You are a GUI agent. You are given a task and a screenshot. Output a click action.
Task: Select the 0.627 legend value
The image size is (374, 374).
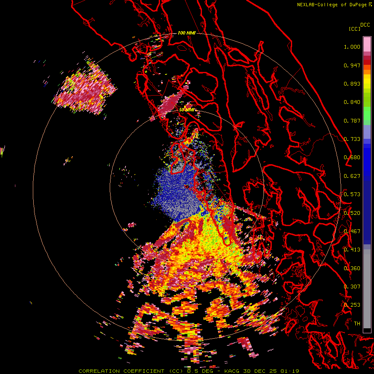click(352, 176)
